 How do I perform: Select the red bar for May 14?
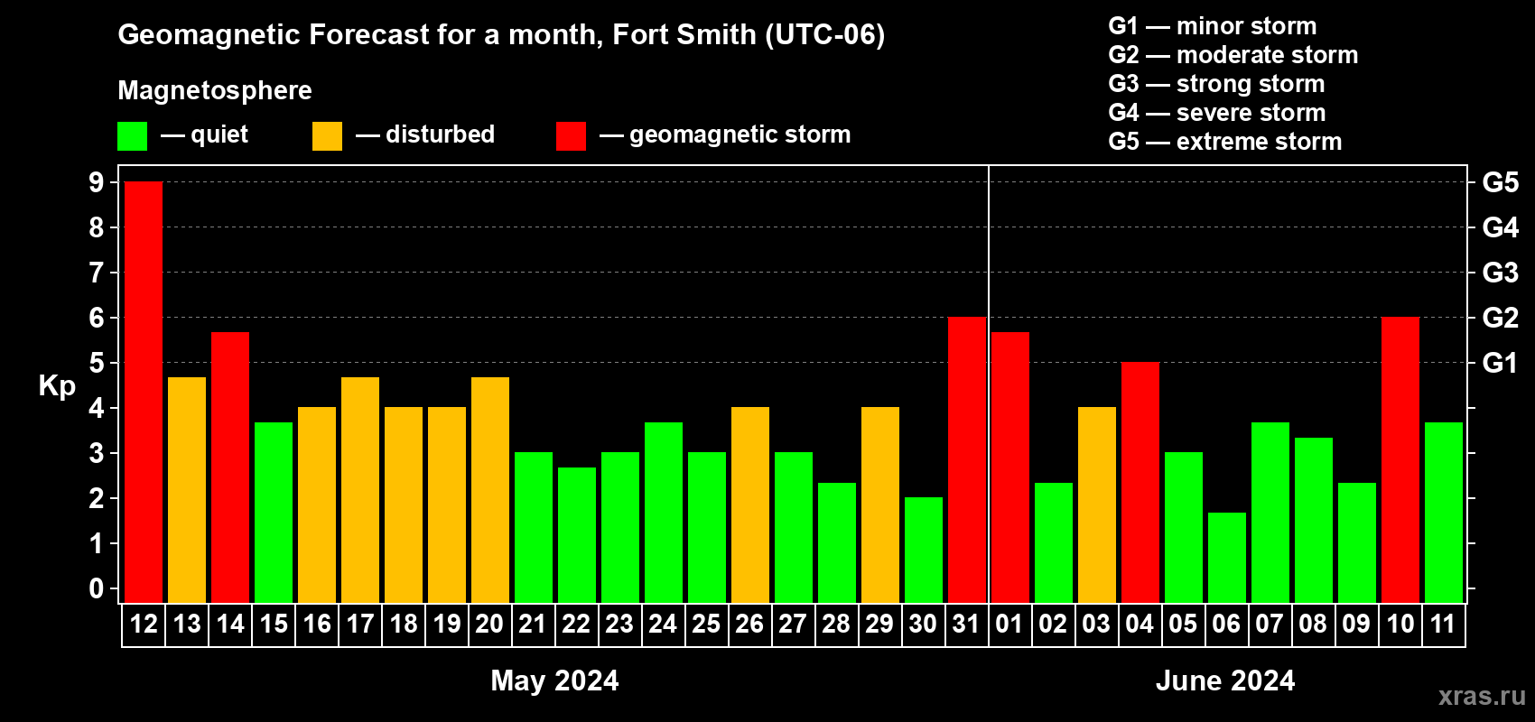pos(230,467)
